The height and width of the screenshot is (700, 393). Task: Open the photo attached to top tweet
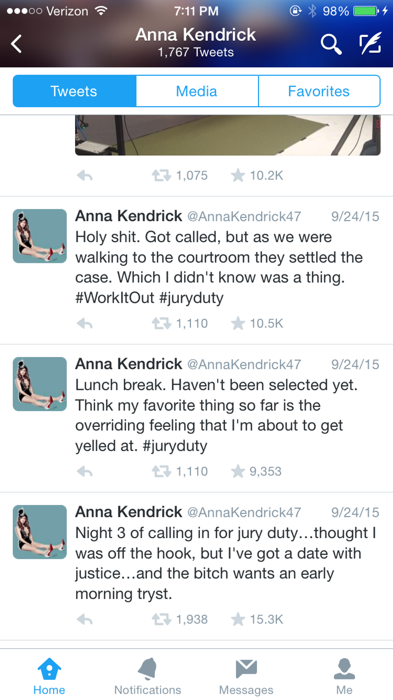227,135
